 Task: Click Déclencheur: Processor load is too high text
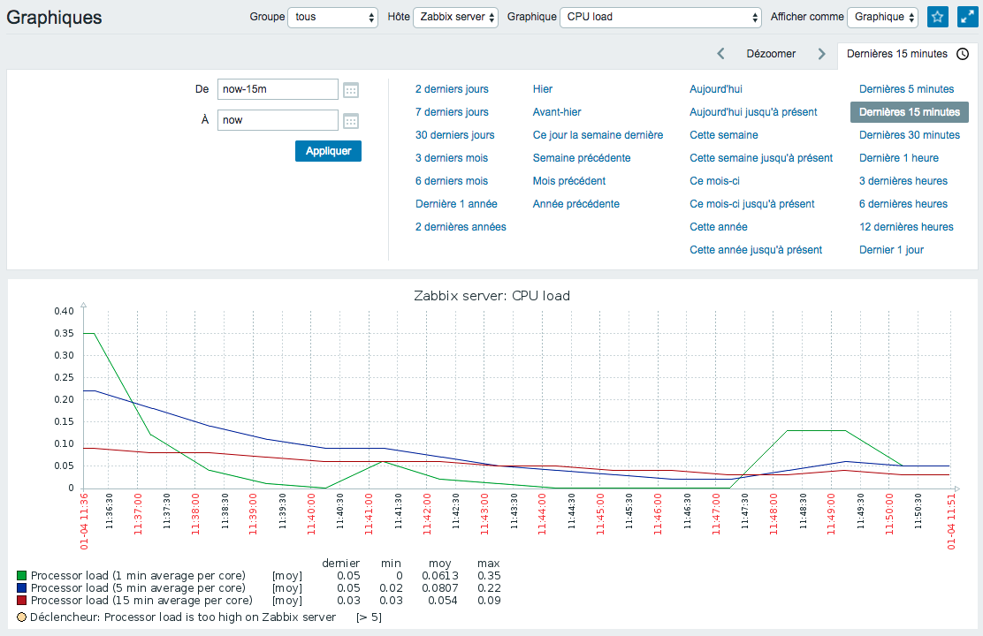[183, 617]
